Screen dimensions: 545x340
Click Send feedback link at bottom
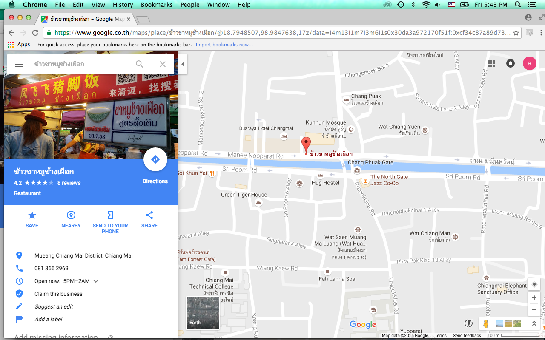coord(467,335)
